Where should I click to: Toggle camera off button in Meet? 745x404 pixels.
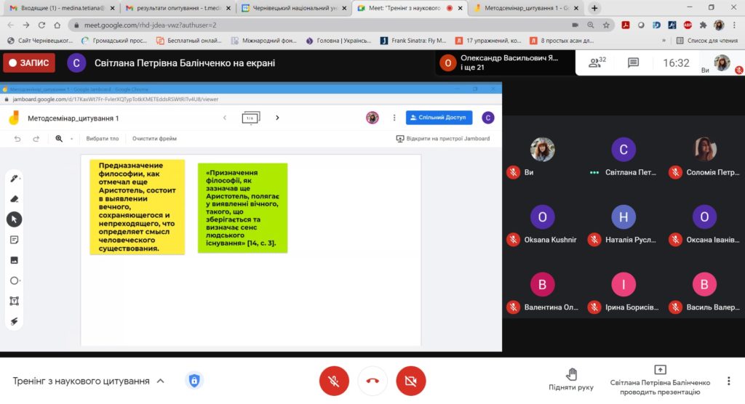tap(411, 381)
